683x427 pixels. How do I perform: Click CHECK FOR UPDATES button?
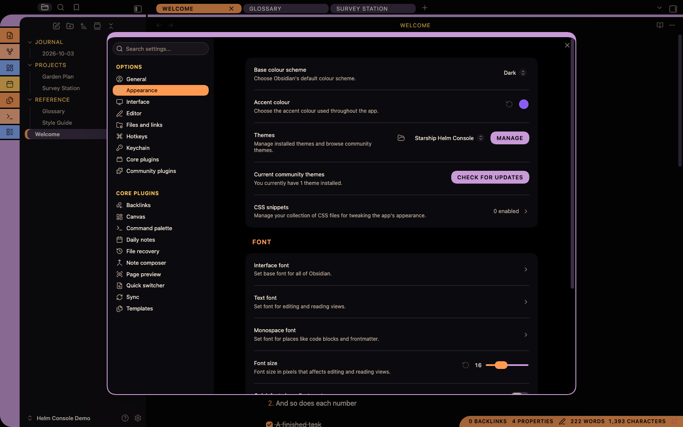490,177
